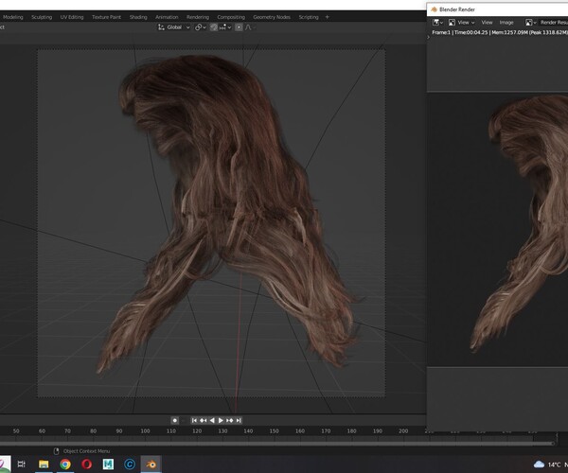Open Opera browser from the taskbar

point(86,464)
